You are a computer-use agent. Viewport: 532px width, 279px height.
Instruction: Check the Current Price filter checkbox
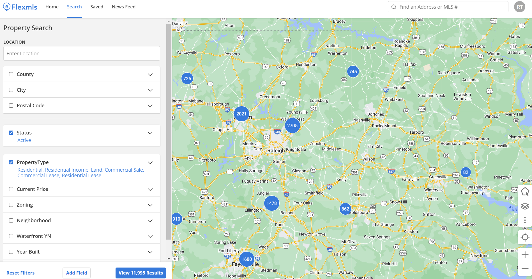(x=11, y=189)
